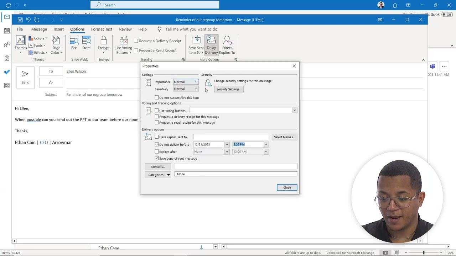Viewport: 456px width, 256px height.
Task: Open Tasks clipboard icon in sidebar
Action: click(x=7, y=58)
